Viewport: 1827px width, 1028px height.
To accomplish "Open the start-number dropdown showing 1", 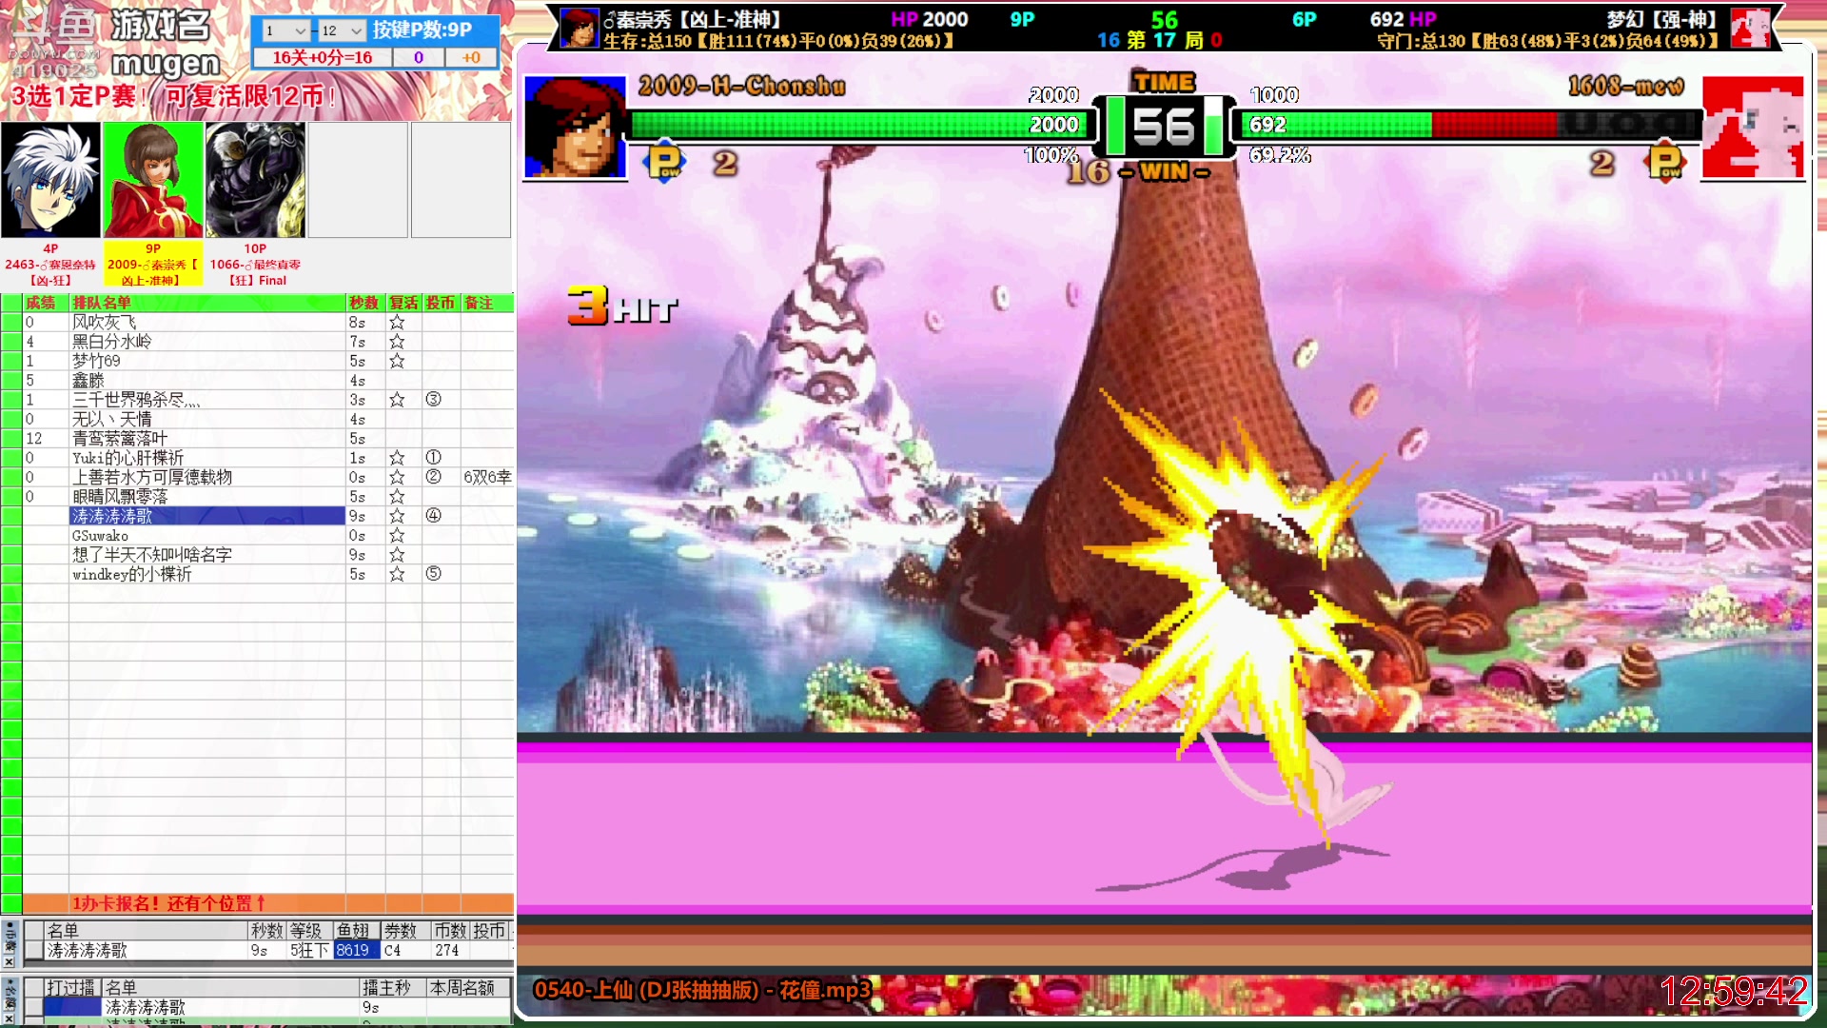I will 285,30.
